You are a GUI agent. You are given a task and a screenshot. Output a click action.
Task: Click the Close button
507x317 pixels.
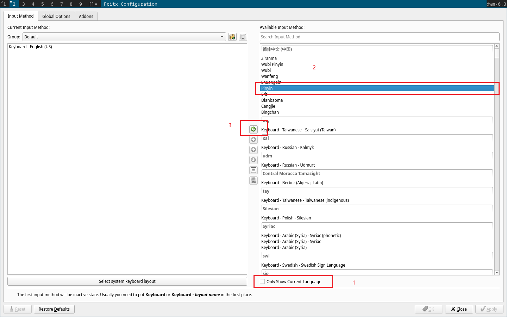pyautogui.click(x=459, y=309)
